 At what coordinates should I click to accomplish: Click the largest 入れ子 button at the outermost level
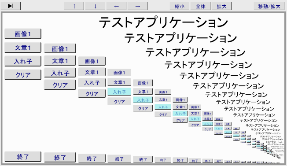(23, 61)
